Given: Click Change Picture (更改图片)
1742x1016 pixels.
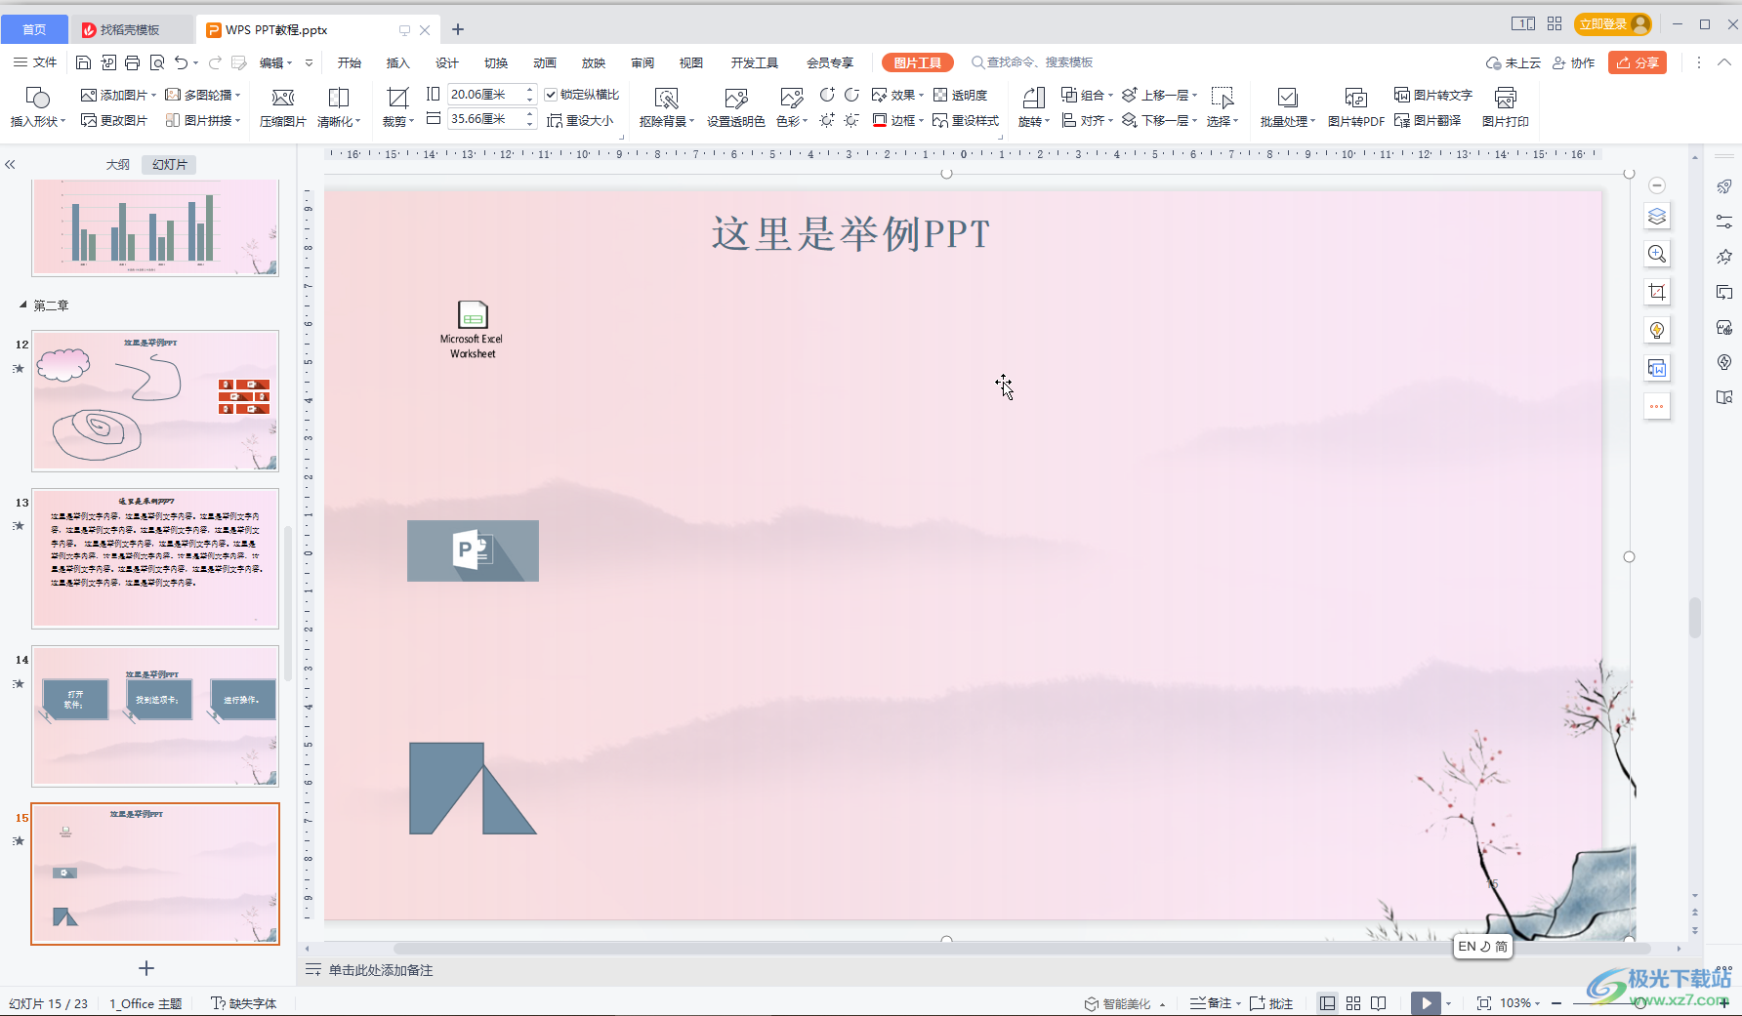Looking at the screenshot, I should tap(114, 120).
